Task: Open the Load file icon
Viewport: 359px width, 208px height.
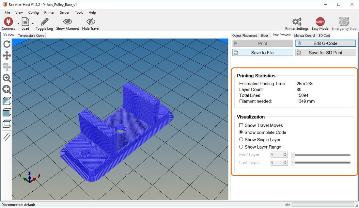Action: tap(25, 22)
